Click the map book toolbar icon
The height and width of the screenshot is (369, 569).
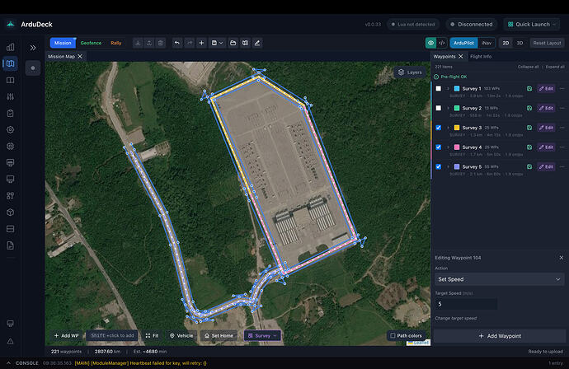(x=245, y=43)
